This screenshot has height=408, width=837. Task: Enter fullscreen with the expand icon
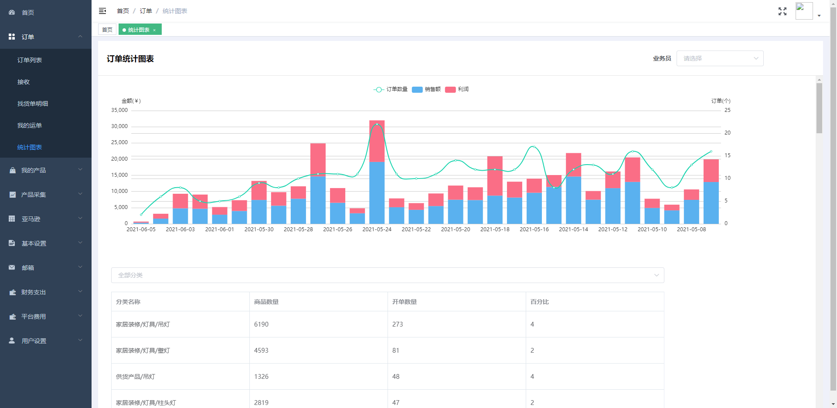pos(783,11)
